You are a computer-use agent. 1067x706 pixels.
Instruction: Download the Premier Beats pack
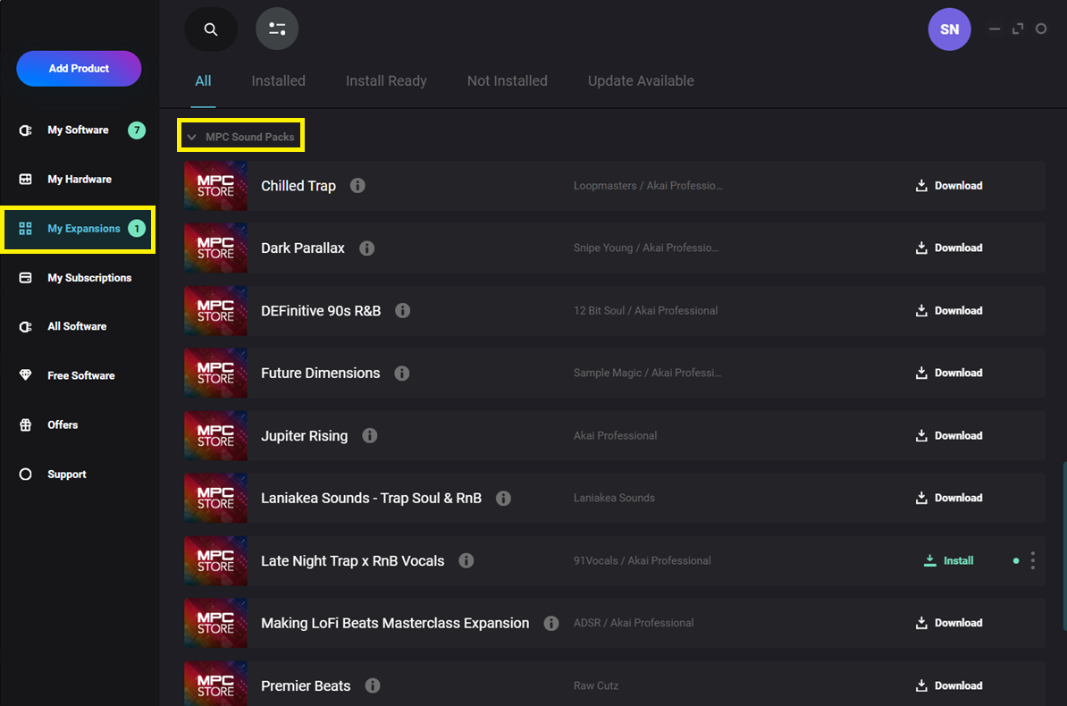[x=949, y=685]
